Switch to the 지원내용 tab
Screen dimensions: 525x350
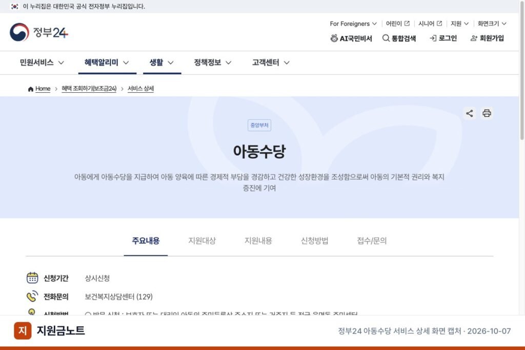pos(258,241)
